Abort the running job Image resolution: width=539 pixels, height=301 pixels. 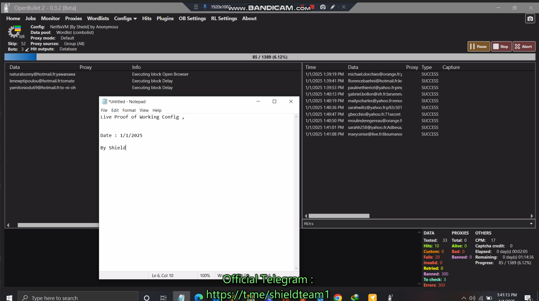524,47
